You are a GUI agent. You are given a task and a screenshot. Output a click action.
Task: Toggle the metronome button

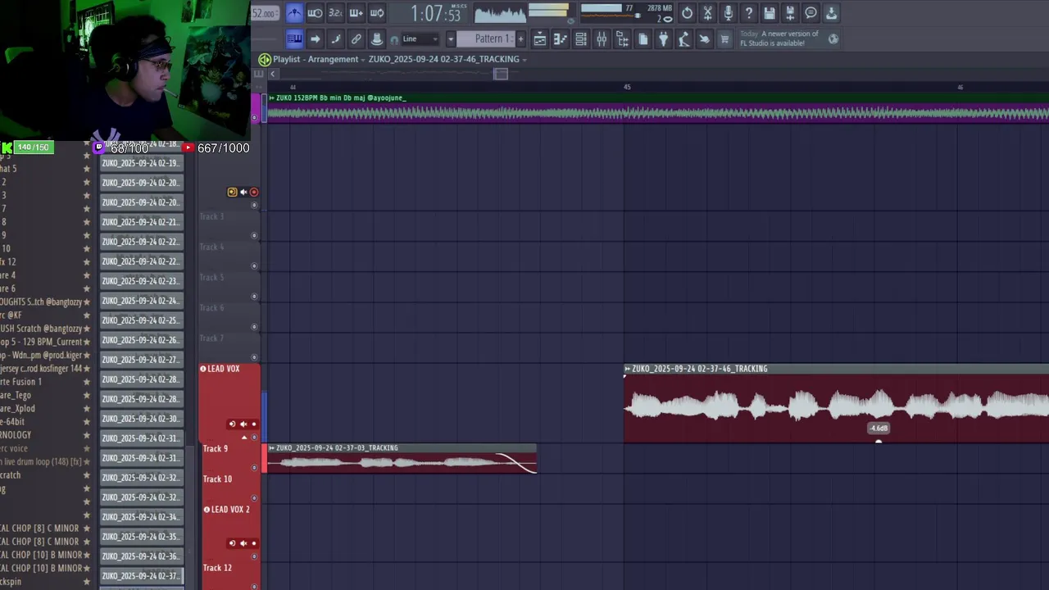coord(294,13)
